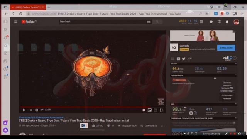
Task: Skip to the next video
Action: click(31, 110)
